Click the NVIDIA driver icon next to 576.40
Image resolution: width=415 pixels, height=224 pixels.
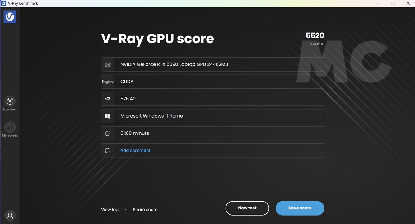pyautogui.click(x=108, y=99)
